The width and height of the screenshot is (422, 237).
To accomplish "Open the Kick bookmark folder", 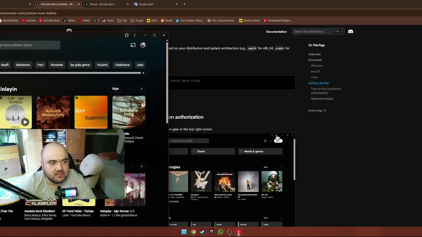I will (122, 20).
